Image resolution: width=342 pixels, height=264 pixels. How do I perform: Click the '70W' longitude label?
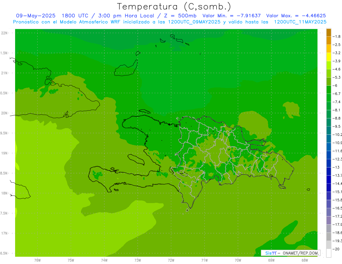tap(238, 260)
